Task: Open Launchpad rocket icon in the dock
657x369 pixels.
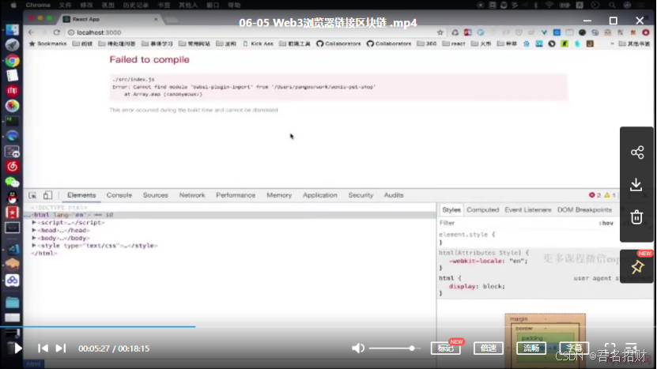Action: (12, 45)
